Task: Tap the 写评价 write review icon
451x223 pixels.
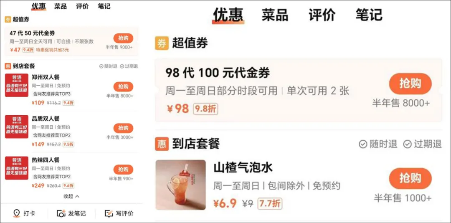Action: (109, 213)
